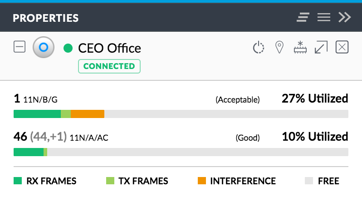Click the RX FRAMES legend swatch
Image resolution: width=362 pixels, height=197 pixels.
pyautogui.click(x=18, y=181)
